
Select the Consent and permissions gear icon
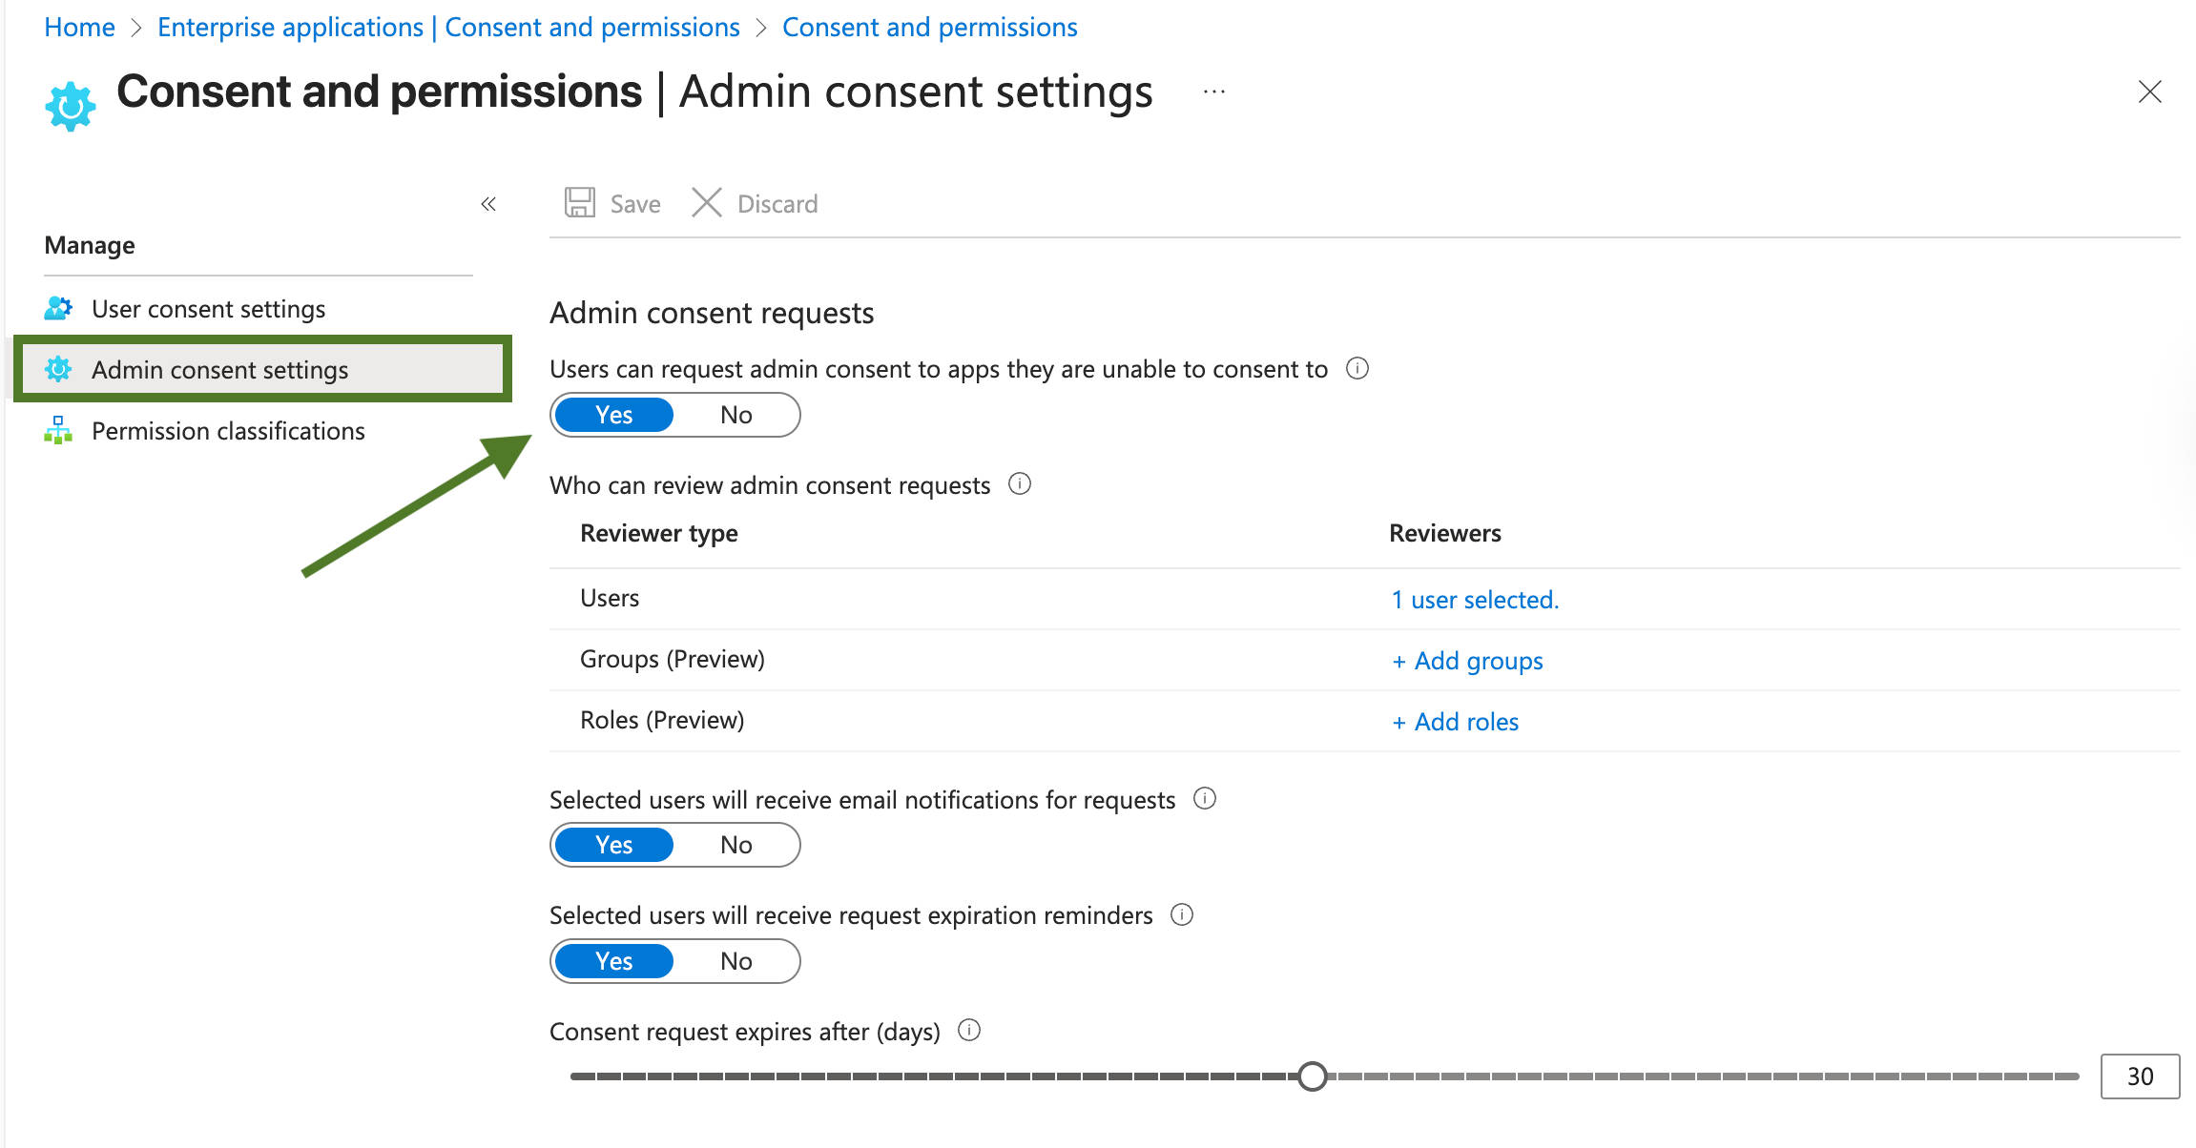coord(70,103)
